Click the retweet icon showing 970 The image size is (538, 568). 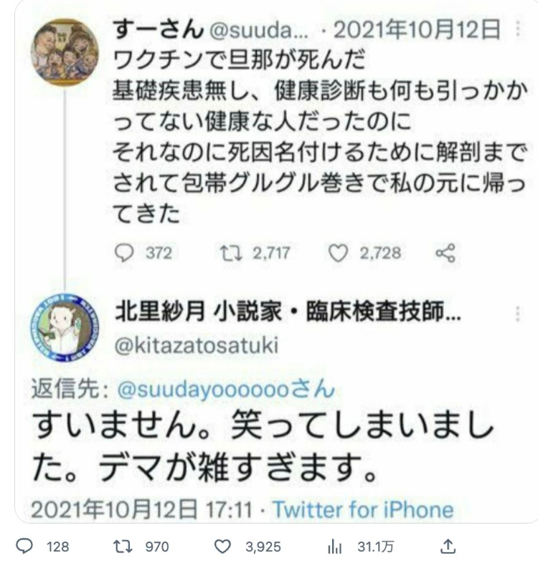122,546
